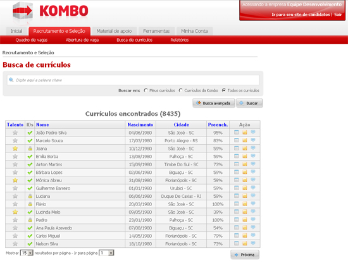The width and height of the screenshot is (348, 263).
Task: Click orange card icon in Airton Martins row
Action: (x=245, y=164)
